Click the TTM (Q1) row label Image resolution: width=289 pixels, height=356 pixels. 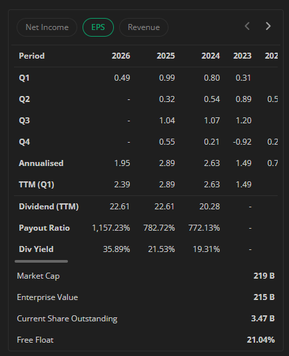[x=37, y=185]
